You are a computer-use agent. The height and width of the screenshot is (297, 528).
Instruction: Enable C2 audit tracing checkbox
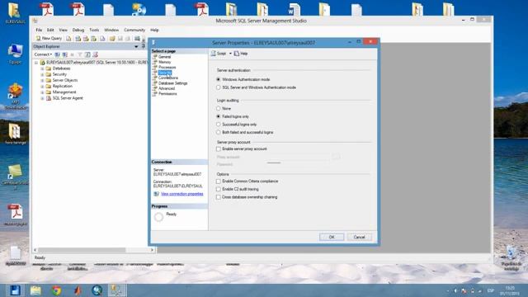tap(218, 189)
